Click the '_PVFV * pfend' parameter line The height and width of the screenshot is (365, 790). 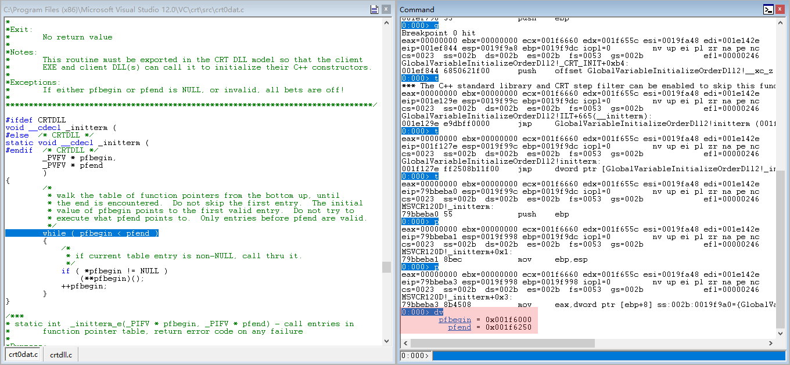[x=73, y=165]
